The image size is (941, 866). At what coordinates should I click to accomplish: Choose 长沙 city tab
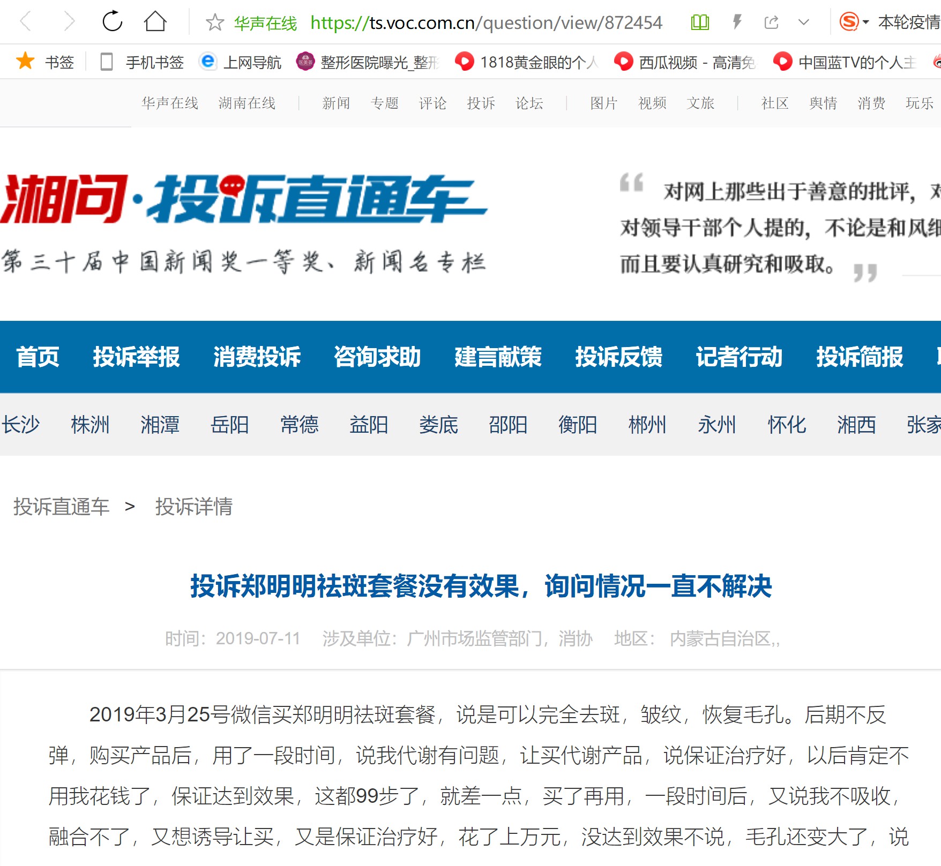click(20, 425)
